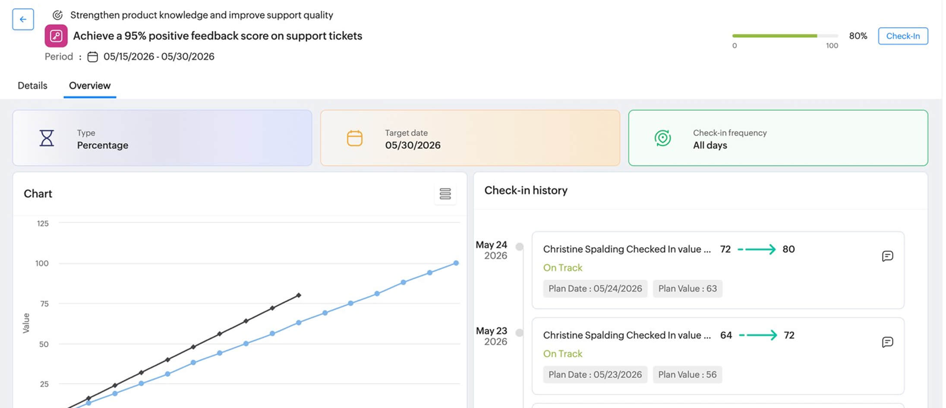Click the orange calendar icon in Target date card
Image resolution: width=946 pixels, height=408 pixels.
355,138
